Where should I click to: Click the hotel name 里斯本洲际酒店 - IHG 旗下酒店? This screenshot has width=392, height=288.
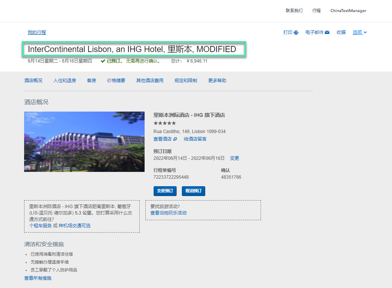click(189, 115)
